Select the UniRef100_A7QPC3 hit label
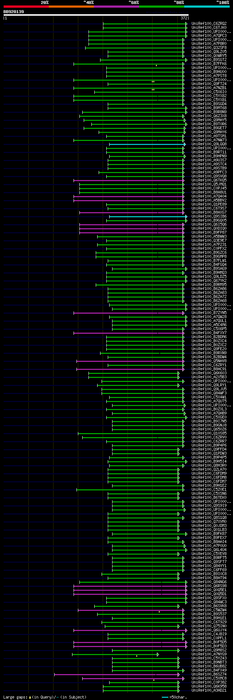 209,36
